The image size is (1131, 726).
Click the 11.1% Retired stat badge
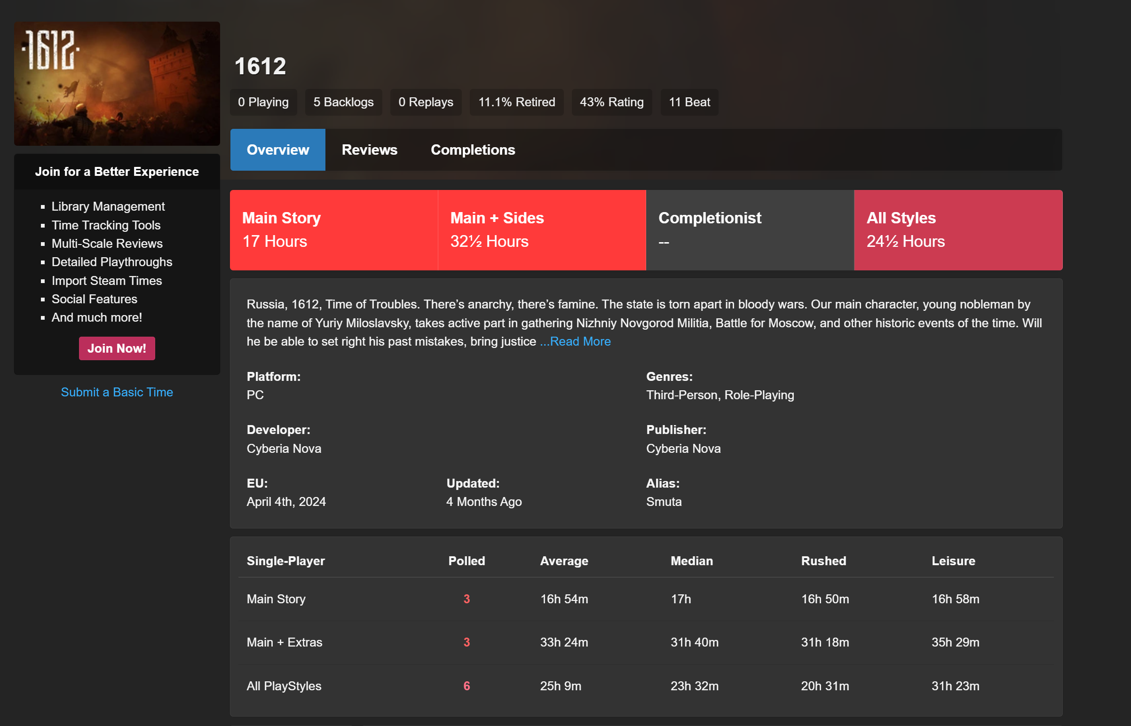(x=516, y=103)
